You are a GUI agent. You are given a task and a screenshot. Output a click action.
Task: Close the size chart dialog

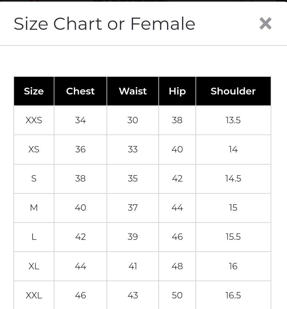pos(265,23)
